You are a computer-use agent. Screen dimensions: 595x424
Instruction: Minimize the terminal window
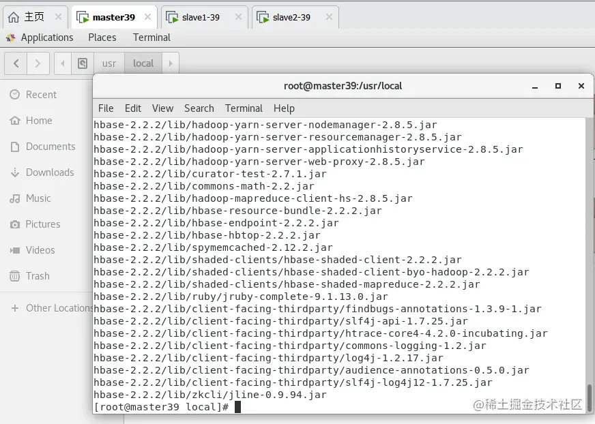(535, 87)
